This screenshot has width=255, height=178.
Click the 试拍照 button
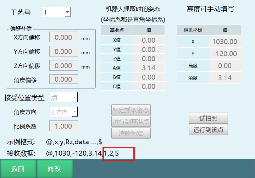click(x=208, y=118)
